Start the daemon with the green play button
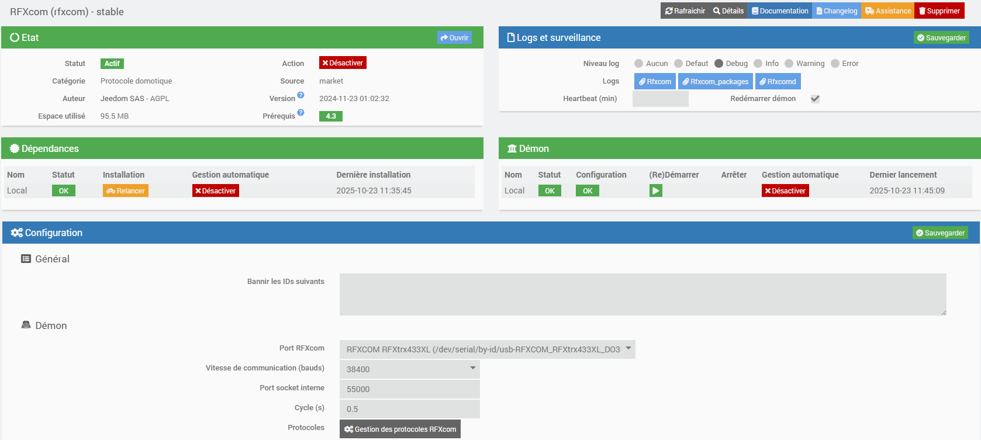 (655, 190)
